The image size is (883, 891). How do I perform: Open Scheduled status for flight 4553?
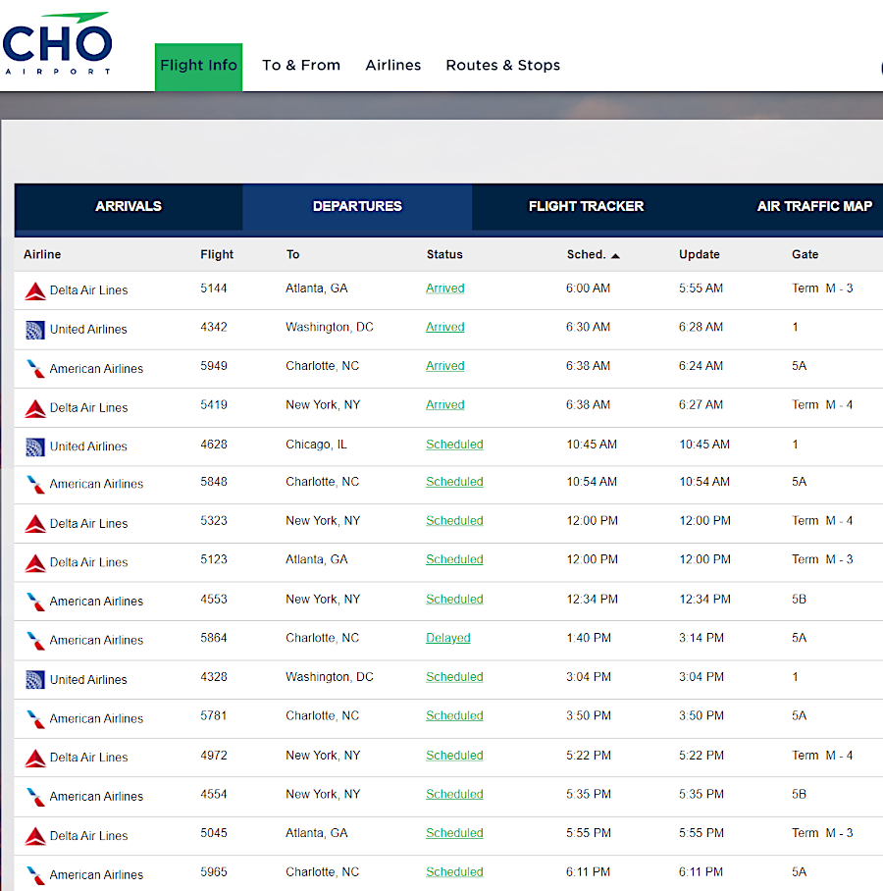(454, 600)
